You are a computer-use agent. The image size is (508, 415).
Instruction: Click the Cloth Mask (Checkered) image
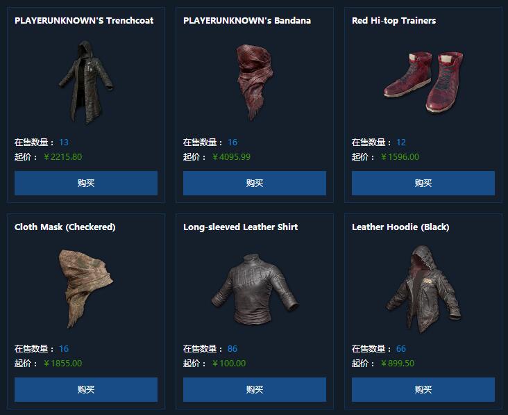pyautogui.click(x=86, y=288)
